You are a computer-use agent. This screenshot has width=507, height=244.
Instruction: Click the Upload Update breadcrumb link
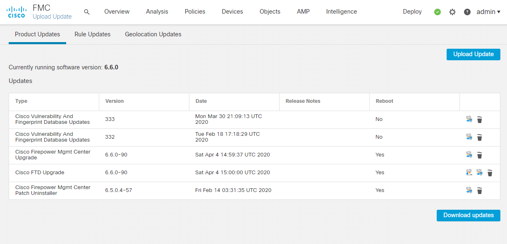point(52,17)
